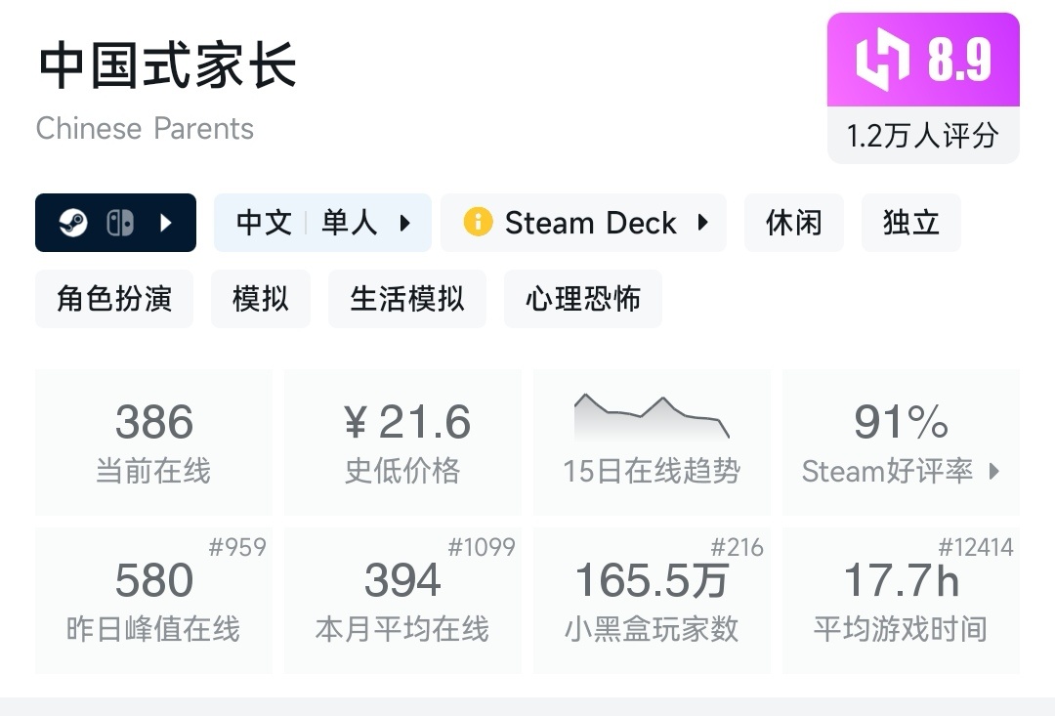Open the 小黑盒玩家数 #216 ranking

click(x=739, y=548)
